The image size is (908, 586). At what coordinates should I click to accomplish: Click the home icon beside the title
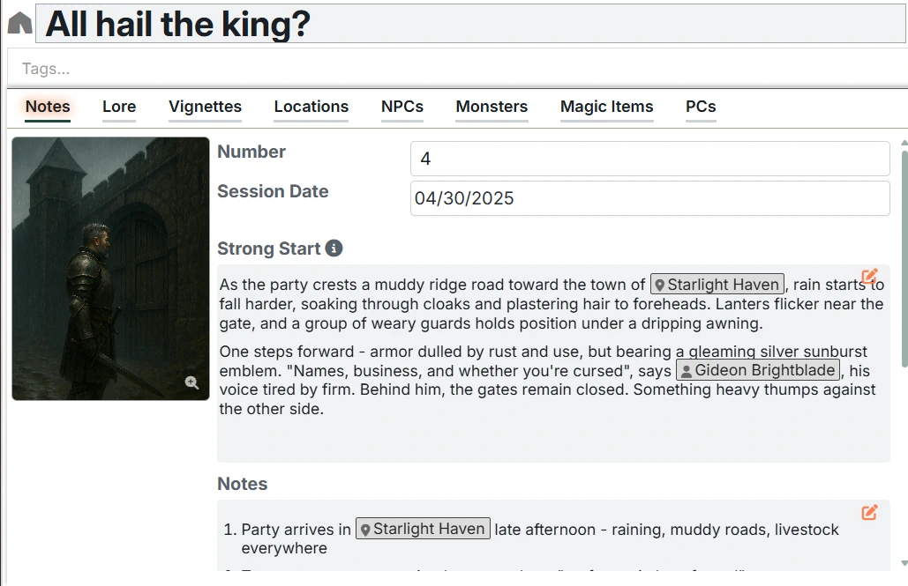click(x=19, y=24)
